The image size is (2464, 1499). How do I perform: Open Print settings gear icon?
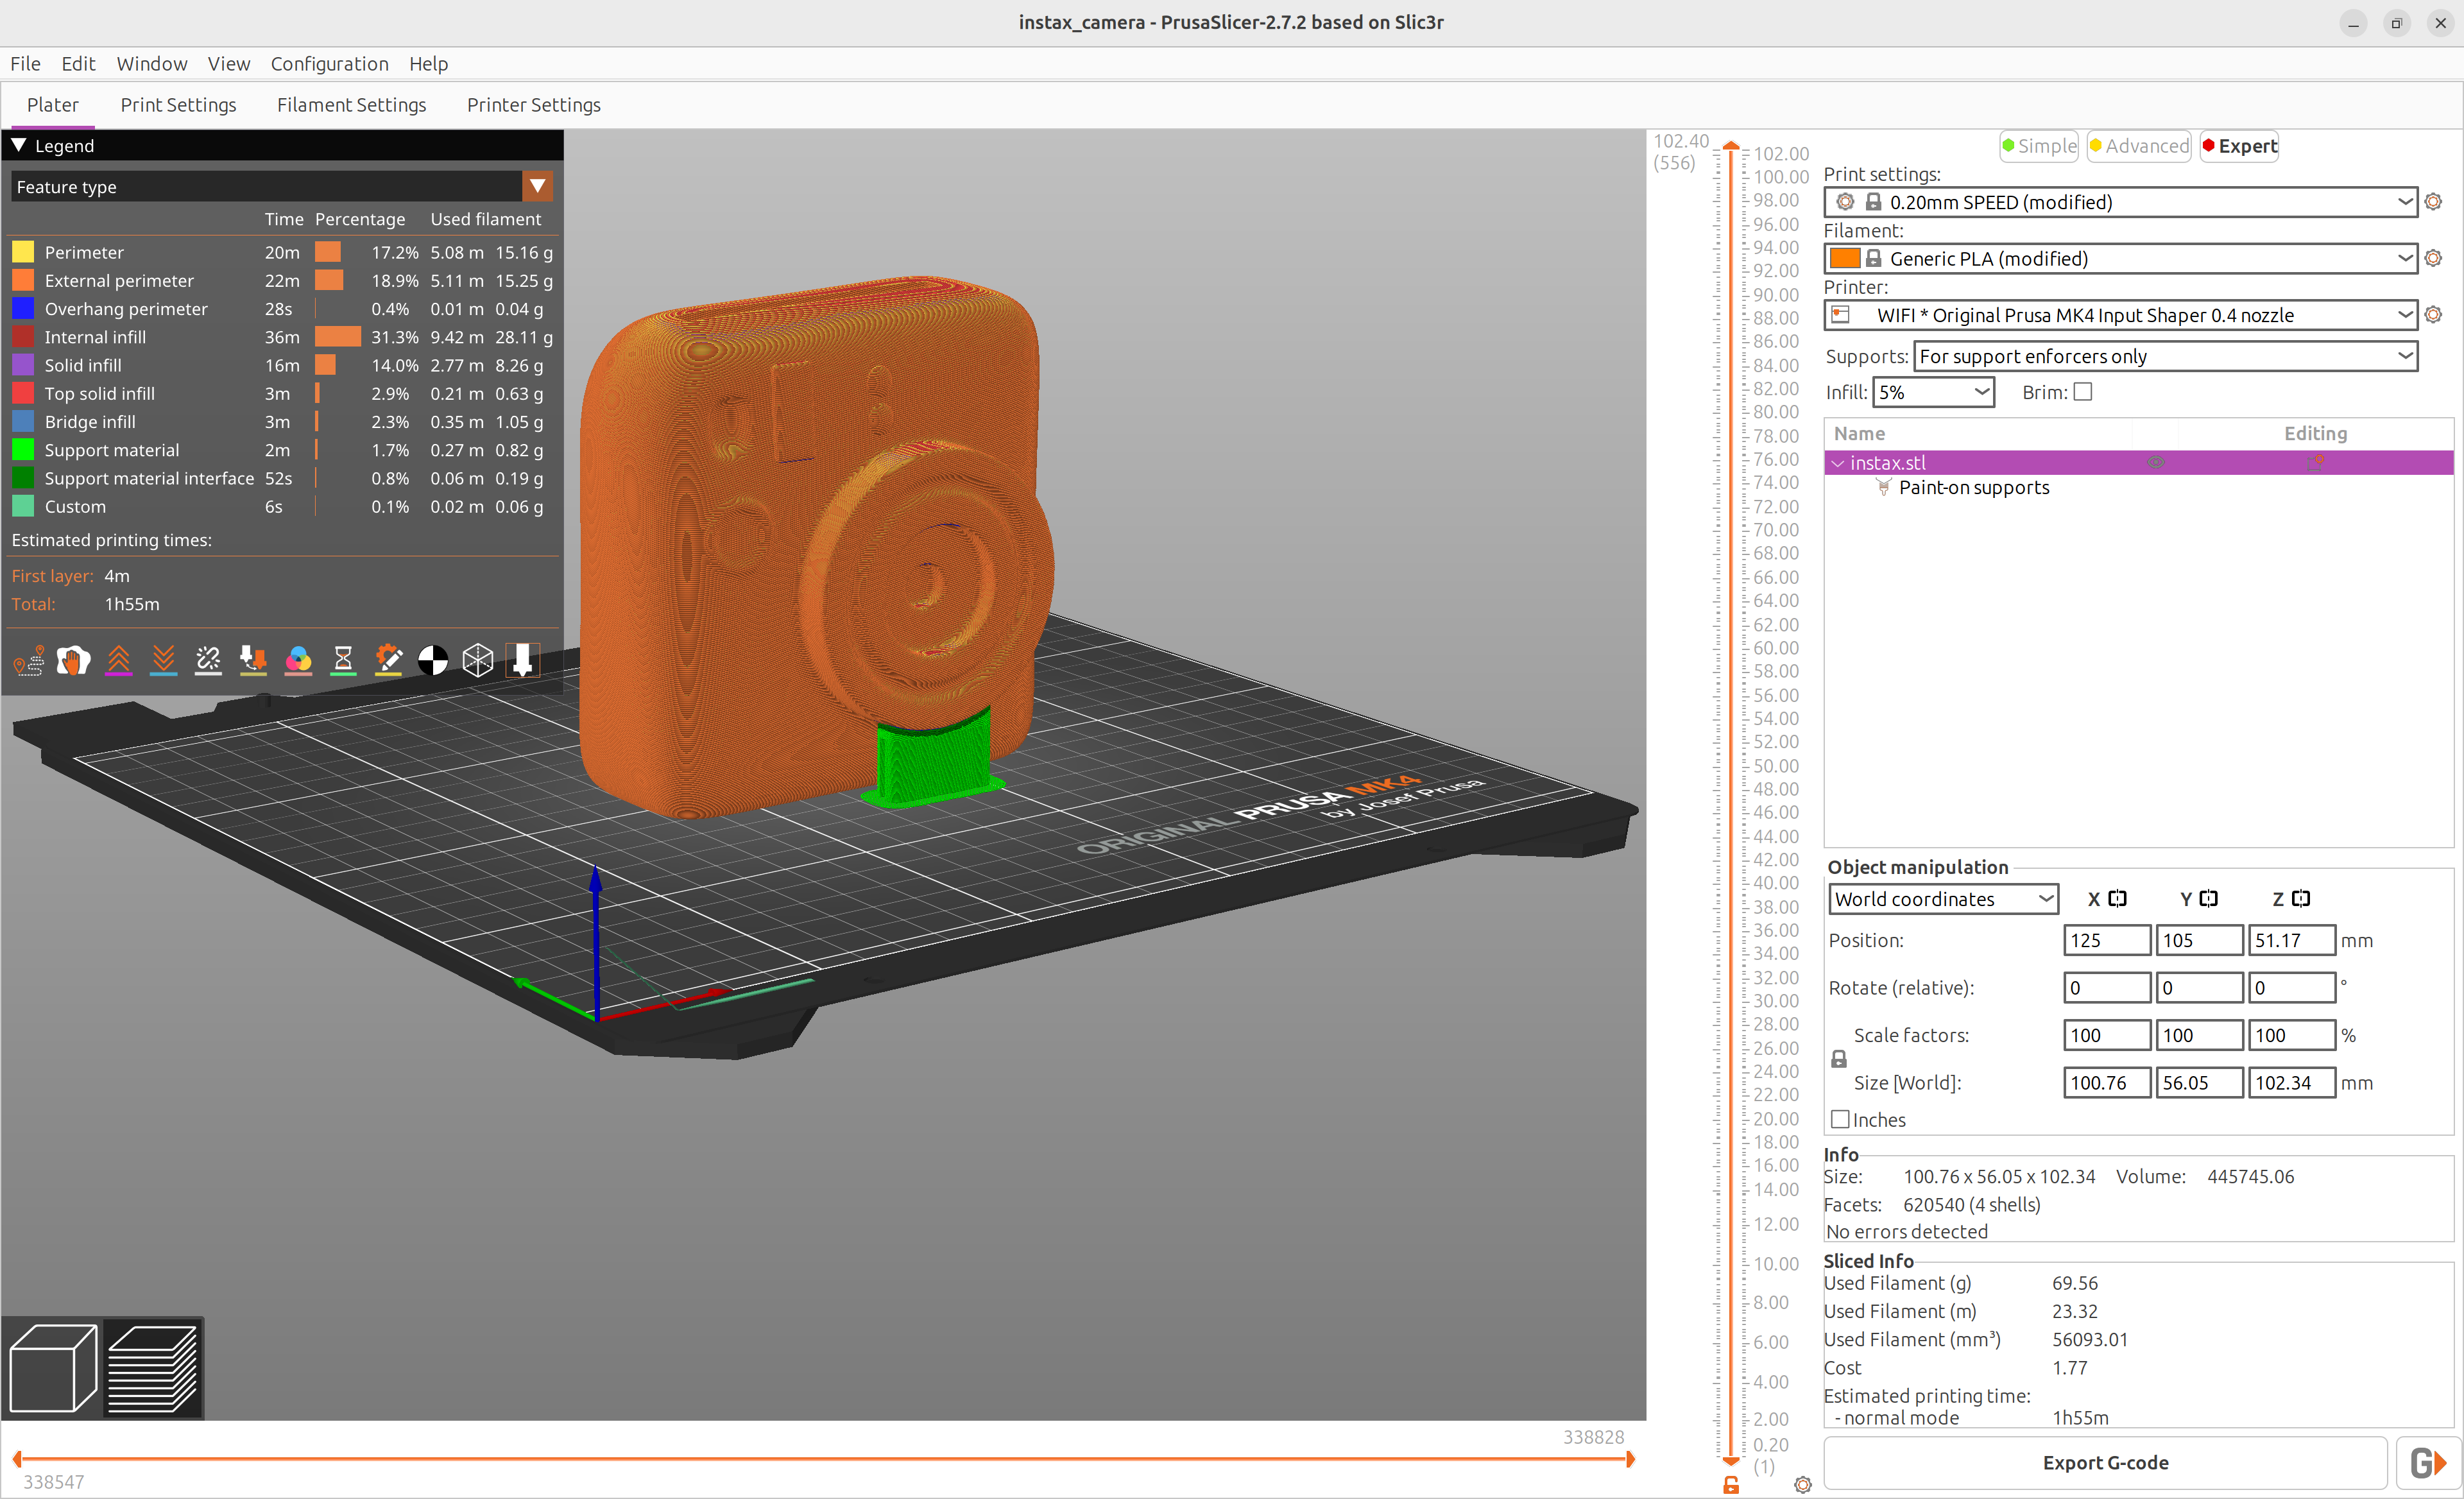[2433, 202]
